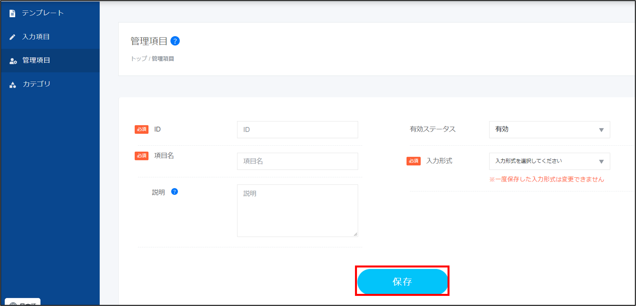The image size is (636, 306).
Task: Select カテゴリ sidebar menu entry
Action: click(x=37, y=84)
